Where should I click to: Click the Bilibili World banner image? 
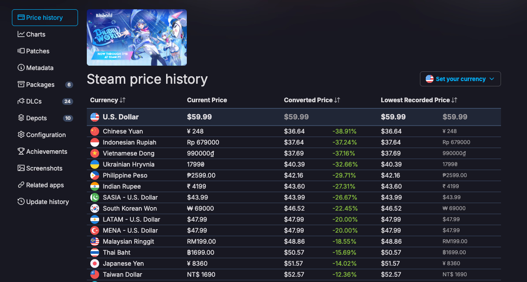click(137, 37)
